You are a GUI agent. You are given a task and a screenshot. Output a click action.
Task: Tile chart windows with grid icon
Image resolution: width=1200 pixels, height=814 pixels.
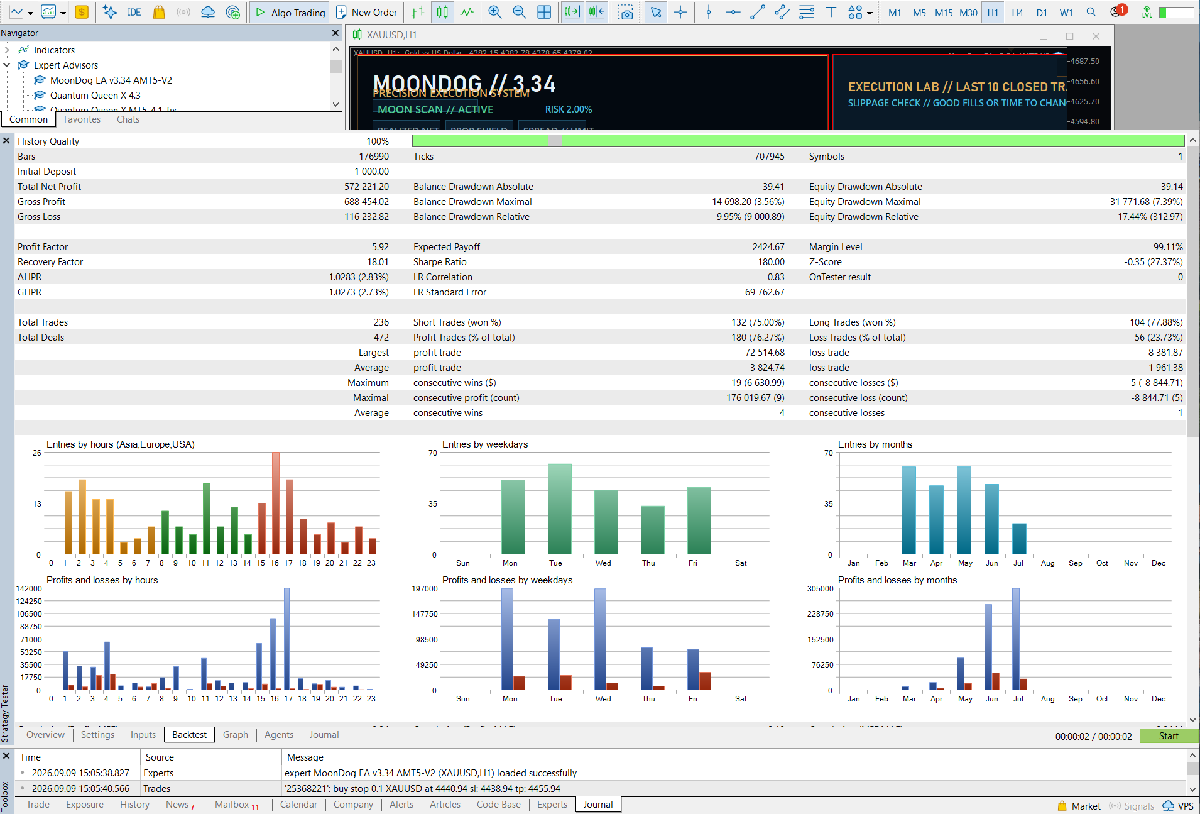point(544,12)
